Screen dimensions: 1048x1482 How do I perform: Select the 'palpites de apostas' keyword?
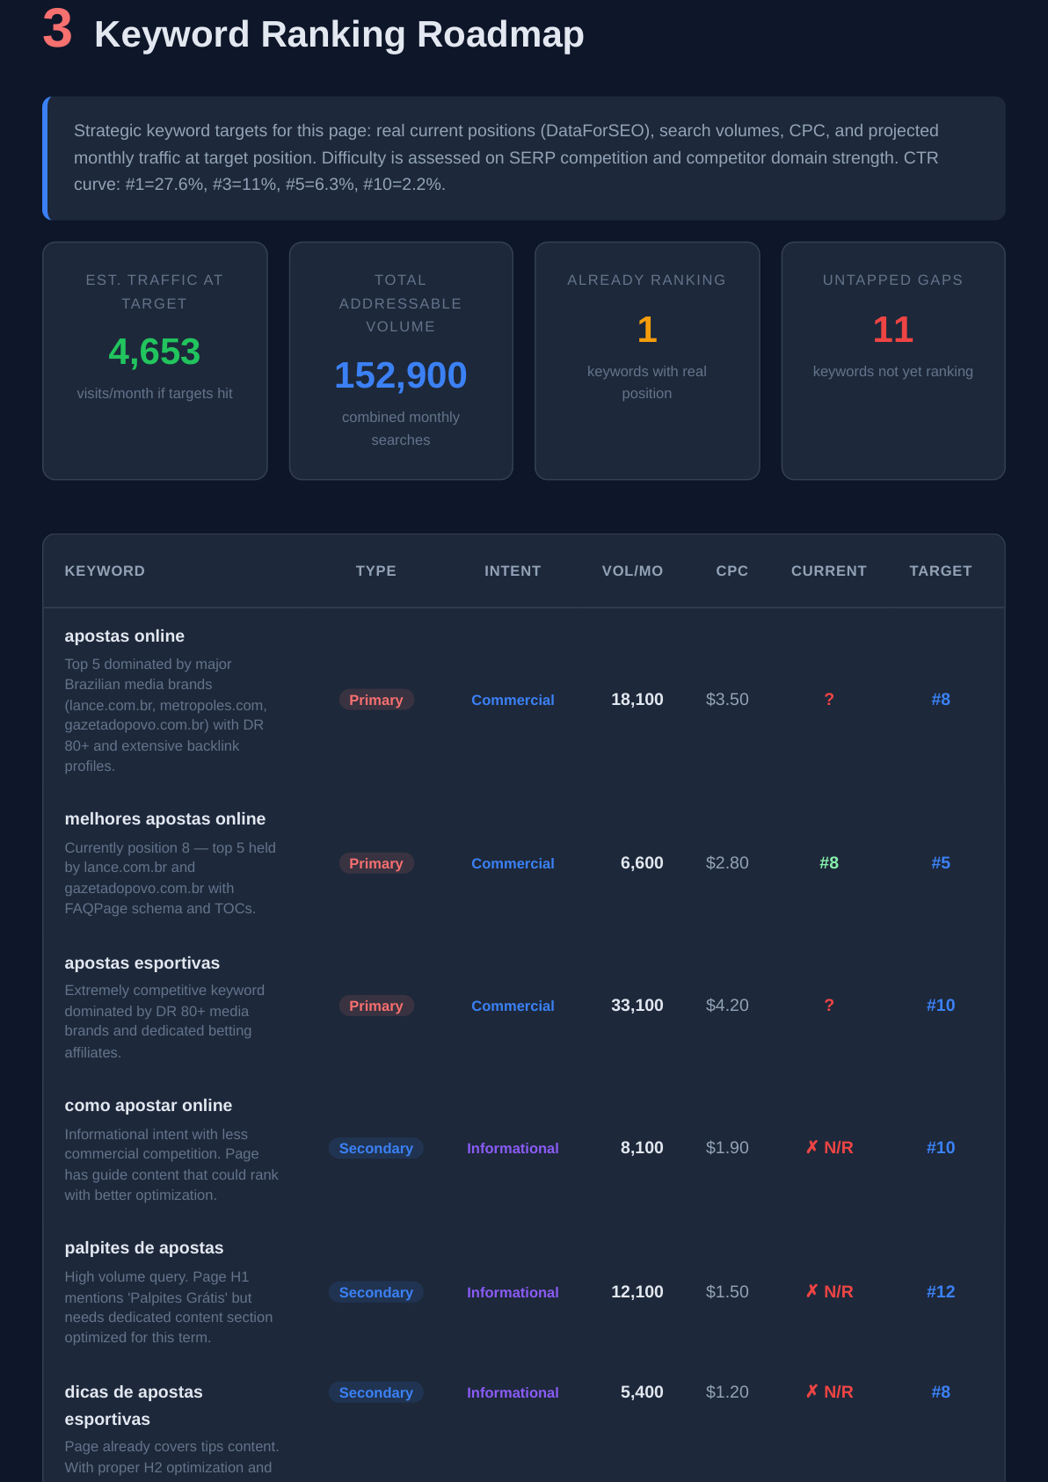(144, 1247)
